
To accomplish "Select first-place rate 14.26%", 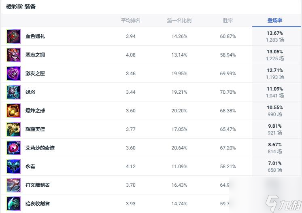I will coord(179,36).
